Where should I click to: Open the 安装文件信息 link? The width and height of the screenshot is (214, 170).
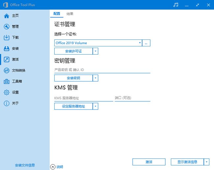(x=25, y=165)
